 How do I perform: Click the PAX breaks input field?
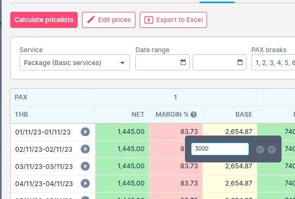click(273, 62)
